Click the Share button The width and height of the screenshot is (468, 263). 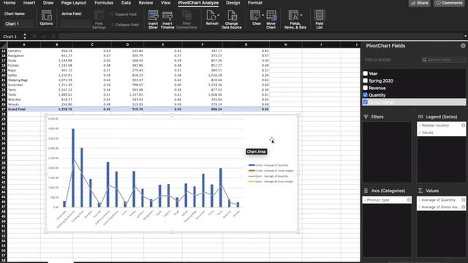419,3
